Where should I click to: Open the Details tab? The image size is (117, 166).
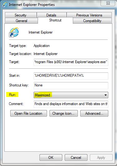point(51,15)
